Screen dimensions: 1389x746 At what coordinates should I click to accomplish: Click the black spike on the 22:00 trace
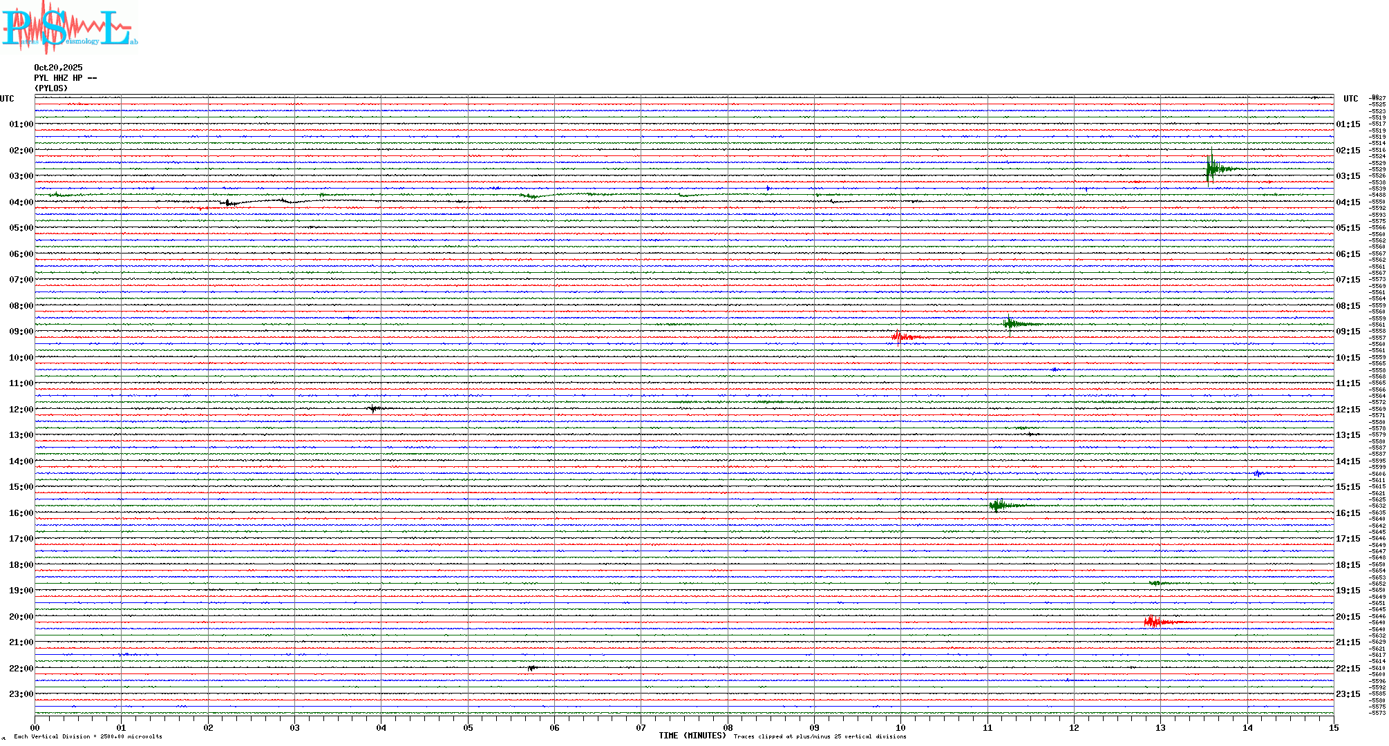click(531, 668)
